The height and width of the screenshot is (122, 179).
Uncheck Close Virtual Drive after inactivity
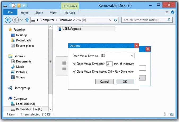tap(74, 64)
